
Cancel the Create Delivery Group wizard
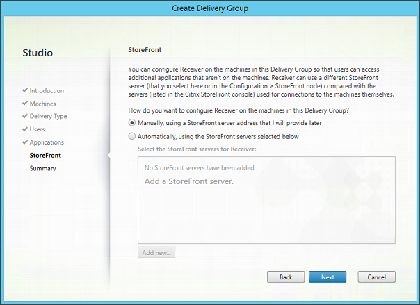tap(377, 277)
